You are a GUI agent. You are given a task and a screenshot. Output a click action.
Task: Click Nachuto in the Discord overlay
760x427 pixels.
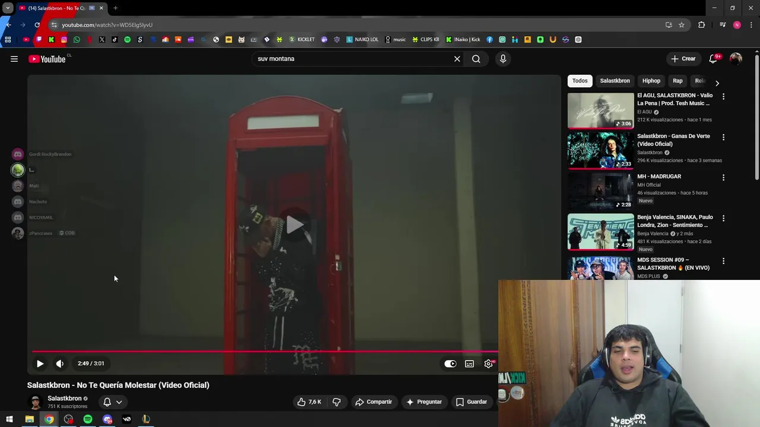coord(31,202)
